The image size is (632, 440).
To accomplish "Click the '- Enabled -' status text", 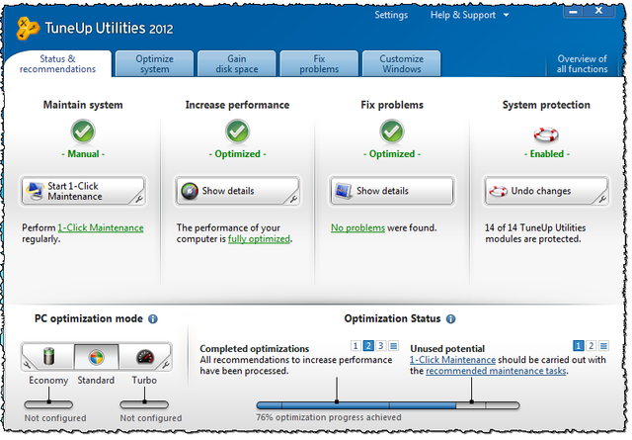I will pyautogui.click(x=546, y=154).
